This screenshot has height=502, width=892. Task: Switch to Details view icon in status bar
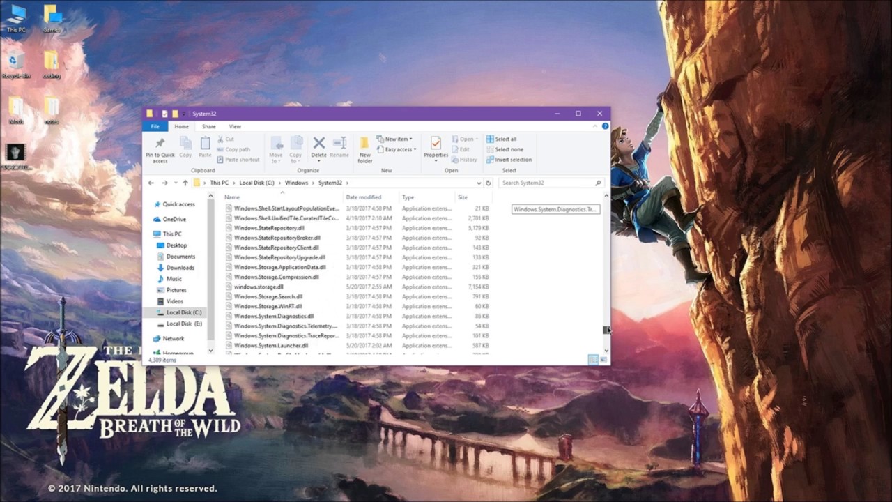pos(592,360)
